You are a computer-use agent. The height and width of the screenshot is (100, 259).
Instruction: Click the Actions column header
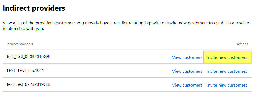(x=242, y=44)
